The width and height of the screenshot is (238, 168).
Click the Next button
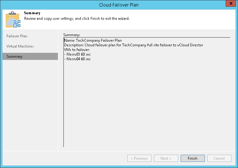[x=166, y=158]
